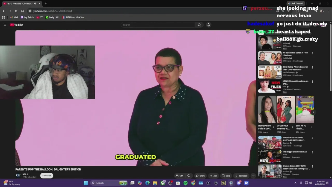This screenshot has width=332, height=187.
Task: Close the PARENTS POP THE BALLOON tab
Action: 39,4
